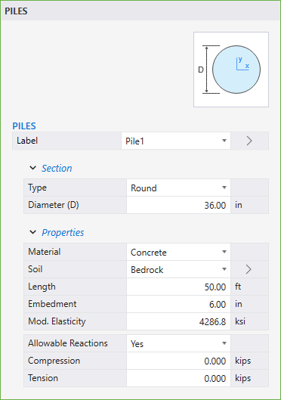281x400 pixels.
Task: Click the Soil row label
Action: pos(36,269)
